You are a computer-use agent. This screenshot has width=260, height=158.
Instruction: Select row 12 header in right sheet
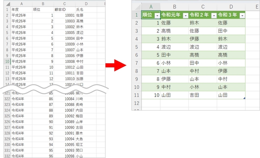(137, 103)
